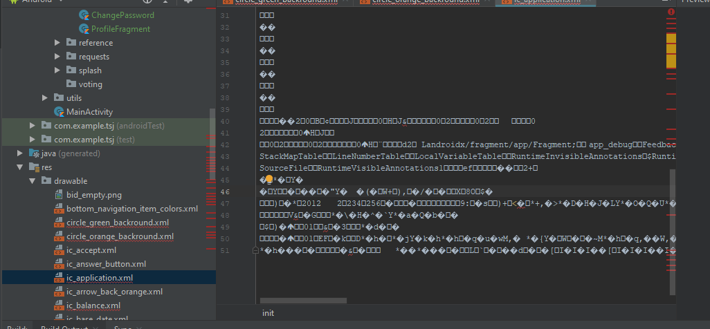Click the yellow warning stripe in error gutter
This screenshot has width=710, height=329.
(x=671, y=50)
